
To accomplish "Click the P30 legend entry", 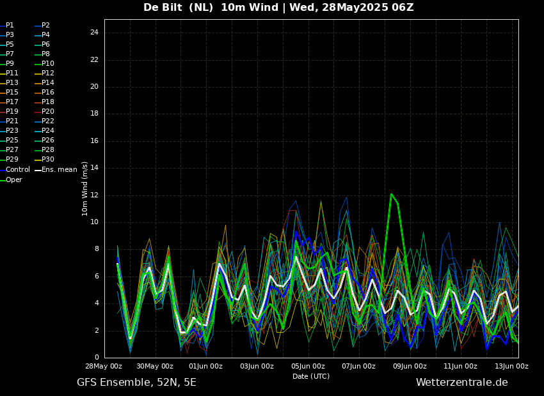I will (47, 160).
